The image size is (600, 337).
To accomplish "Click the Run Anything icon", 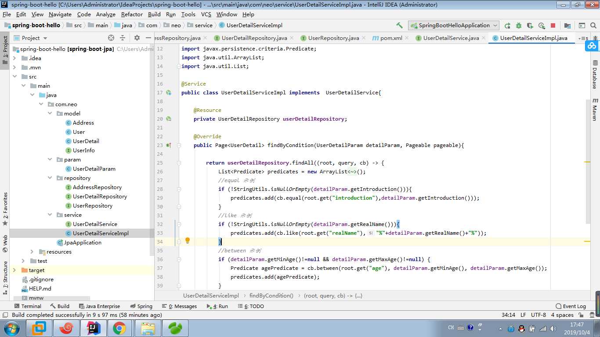I will pos(582,25).
